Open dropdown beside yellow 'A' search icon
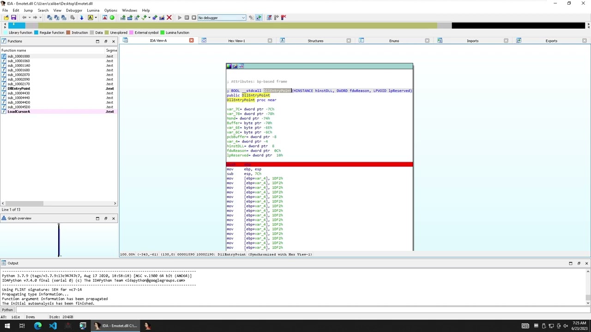591x332 pixels. coord(96,18)
